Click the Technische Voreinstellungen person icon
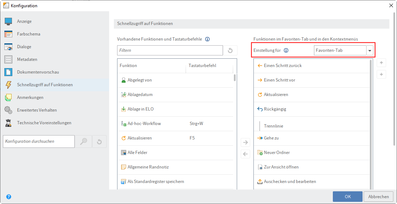This screenshot has height=204, width=397. 8,123
